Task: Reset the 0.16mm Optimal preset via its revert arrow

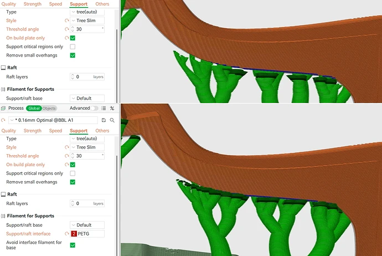Action: click(x=3, y=120)
